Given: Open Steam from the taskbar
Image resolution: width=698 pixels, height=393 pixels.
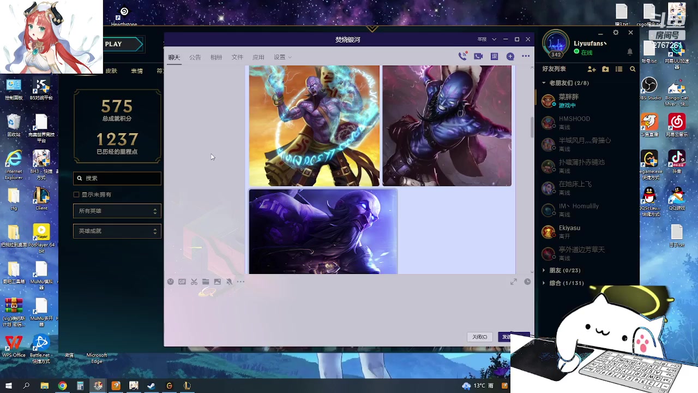Looking at the screenshot, I should (x=152, y=386).
